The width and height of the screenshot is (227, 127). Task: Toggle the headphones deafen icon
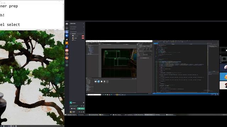tap(81, 112)
